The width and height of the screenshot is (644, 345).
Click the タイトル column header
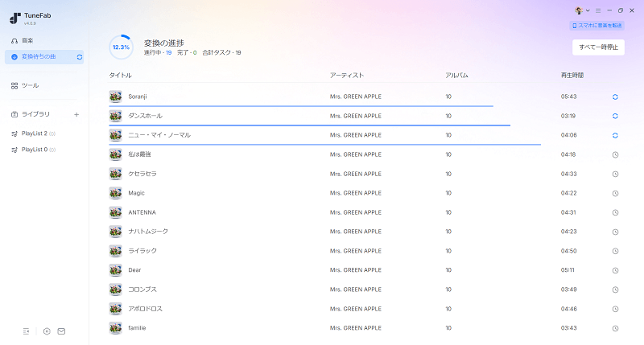pyautogui.click(x=120, y=75)
